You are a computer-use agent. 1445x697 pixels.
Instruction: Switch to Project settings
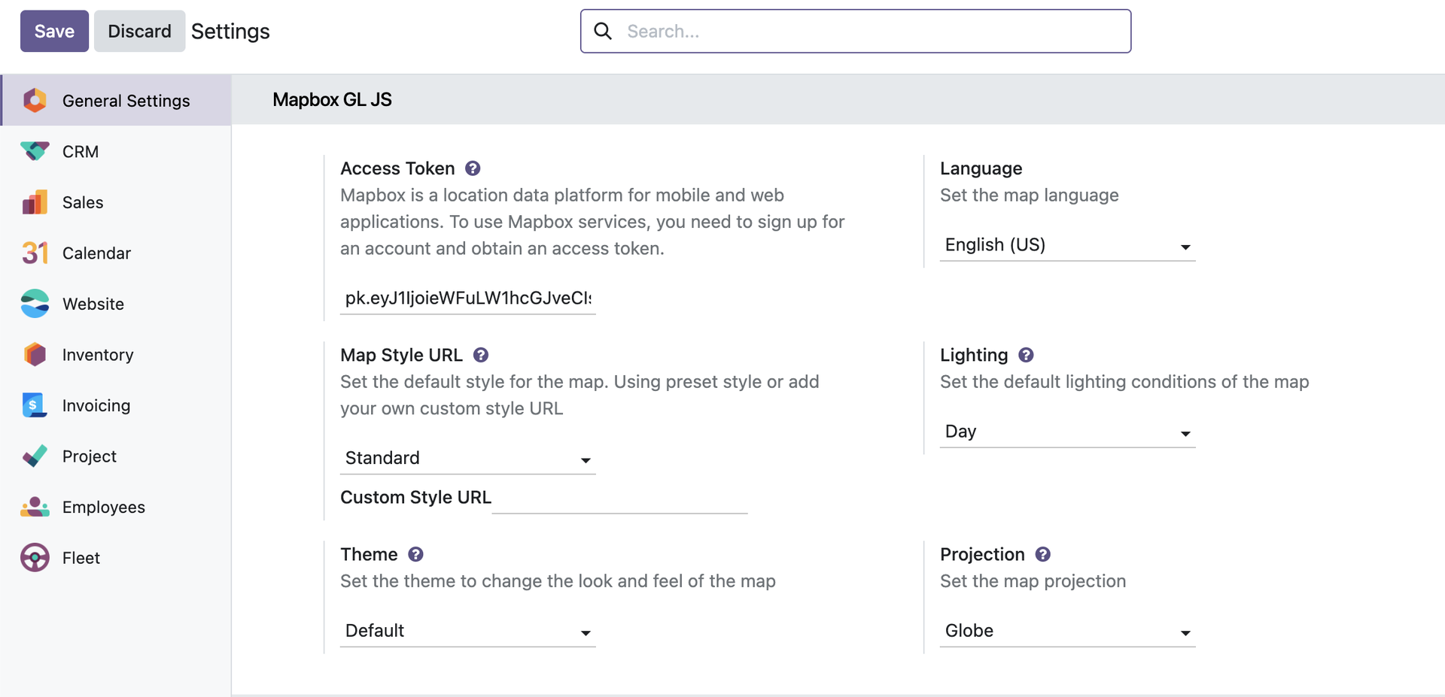click(x=116, y=456)
